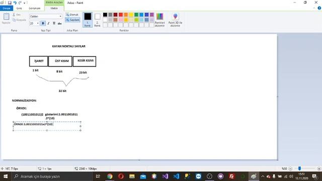322x181 pixels.
Task: Open the Dosya menu
Action: 7,8
